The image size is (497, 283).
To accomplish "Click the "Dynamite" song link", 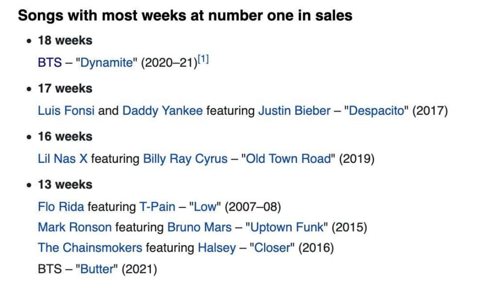I will [x=107, y=63].
